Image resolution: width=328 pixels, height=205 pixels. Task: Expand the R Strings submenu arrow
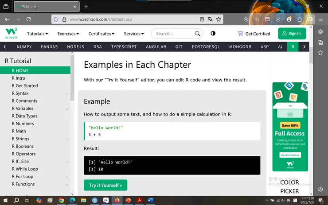click(x=67, y=139)
